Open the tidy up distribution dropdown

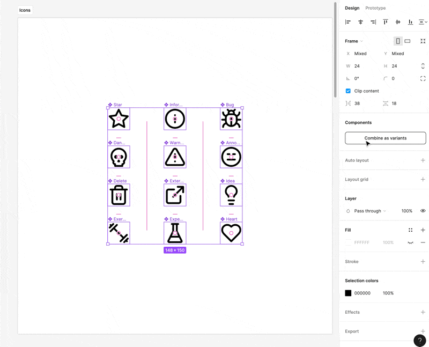tap(424, 21)
